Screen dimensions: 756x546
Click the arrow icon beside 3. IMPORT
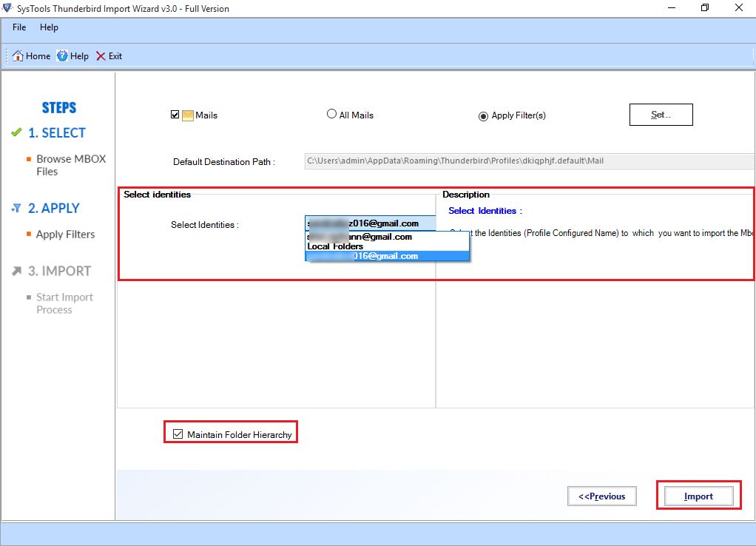[x=16, y=272]
